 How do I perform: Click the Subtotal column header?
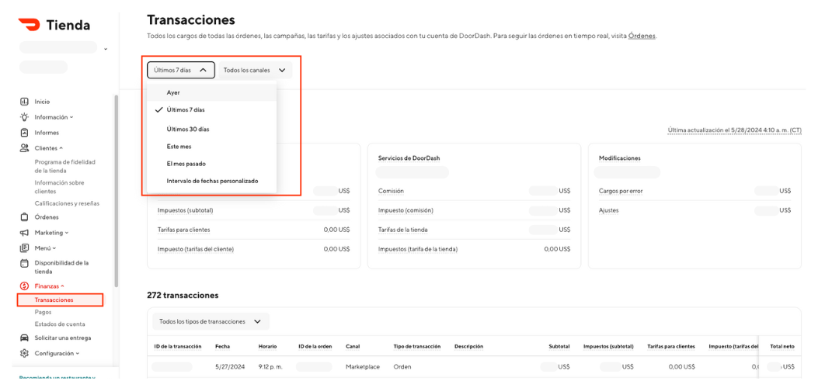pos(559,346)
